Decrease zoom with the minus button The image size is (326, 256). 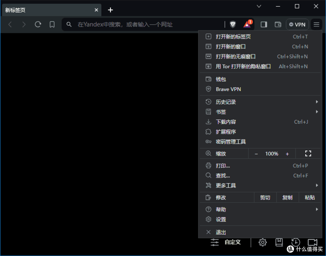click(256, 154)
